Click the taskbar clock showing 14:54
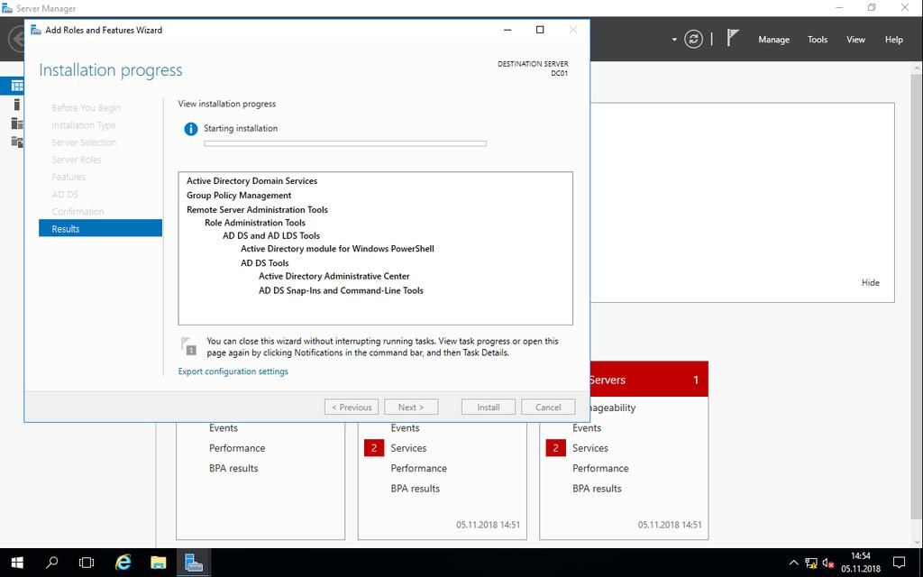Screen dimensions: 923x577 [861, 563]
